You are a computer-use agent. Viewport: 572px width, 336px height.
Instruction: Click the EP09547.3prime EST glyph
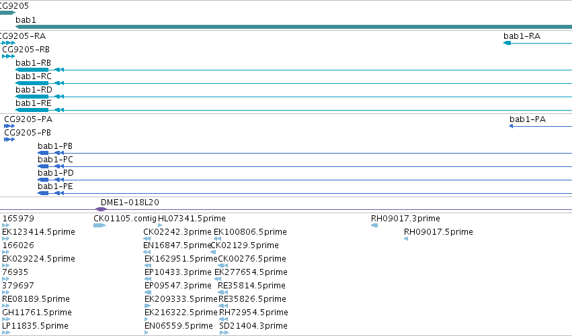click(148, 293)
